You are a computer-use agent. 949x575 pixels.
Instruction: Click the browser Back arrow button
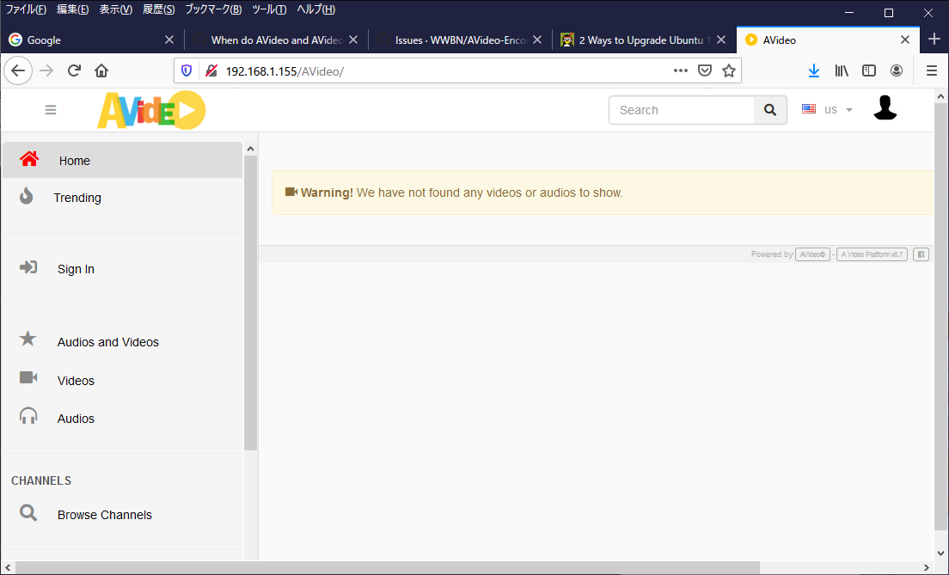18,70
